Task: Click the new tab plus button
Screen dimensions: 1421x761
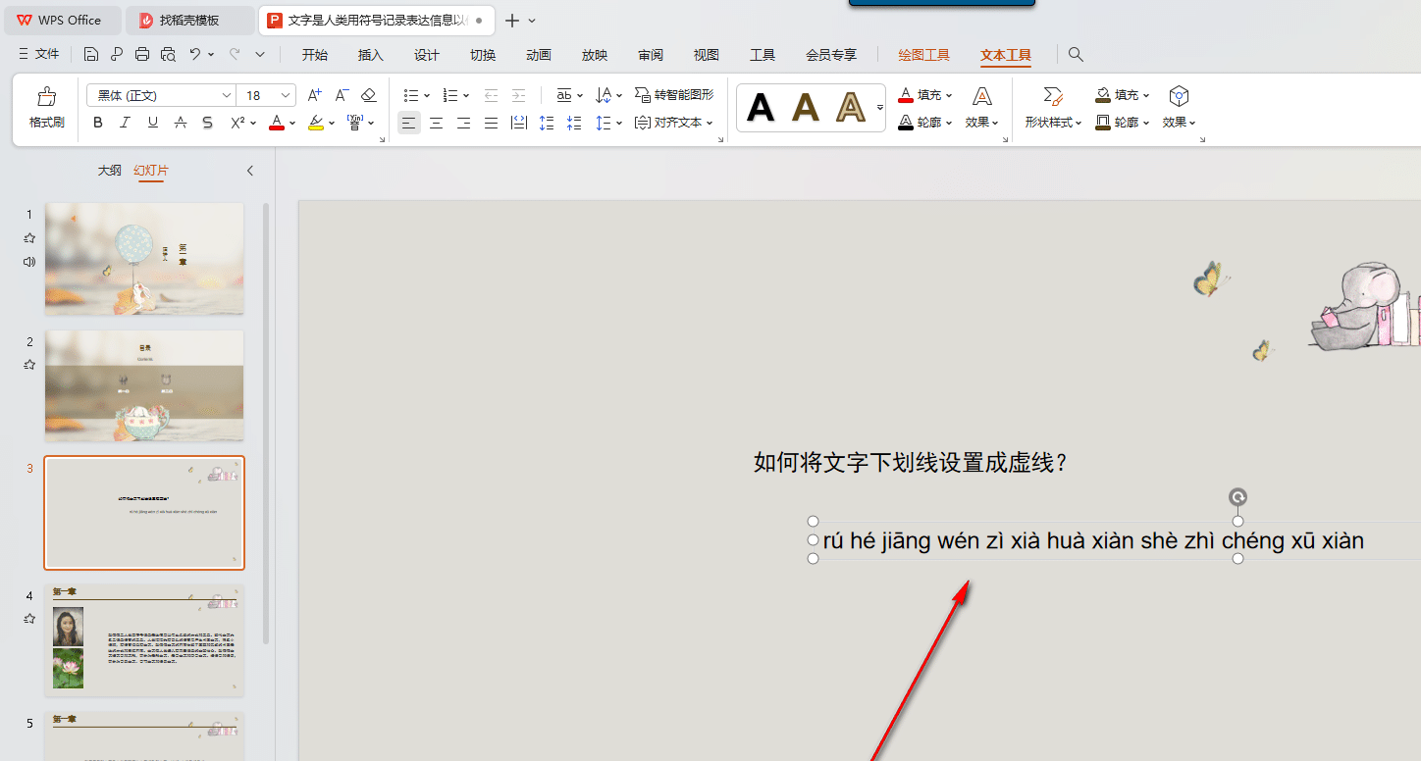Action: coord(511,20)
